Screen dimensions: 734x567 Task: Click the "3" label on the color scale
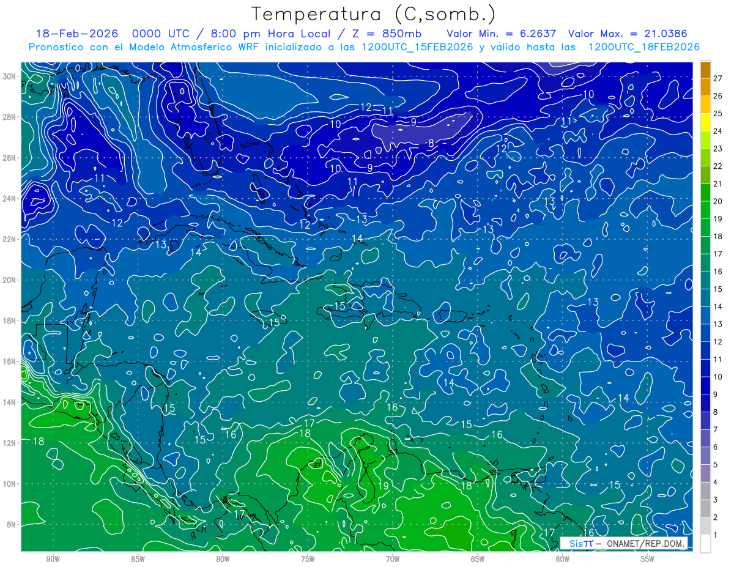[716, 500]
